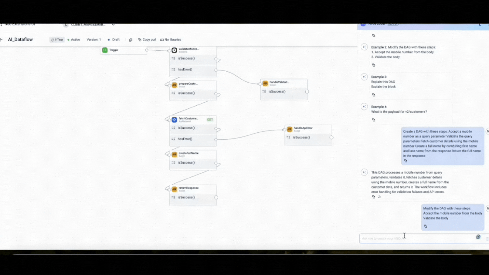Select the validateMobile schema node icon
This screenshot has width=489, height=275.
pyautogui.click(x=174, y=50)
